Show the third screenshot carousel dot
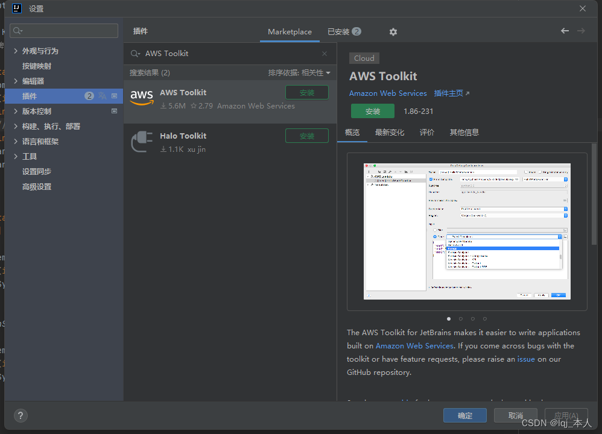This screenshot has height=434, width=602. pos(473,319)
